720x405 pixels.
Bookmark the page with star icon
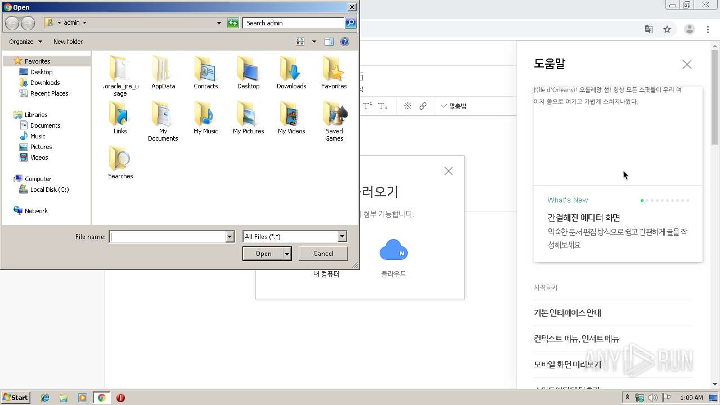667,29
